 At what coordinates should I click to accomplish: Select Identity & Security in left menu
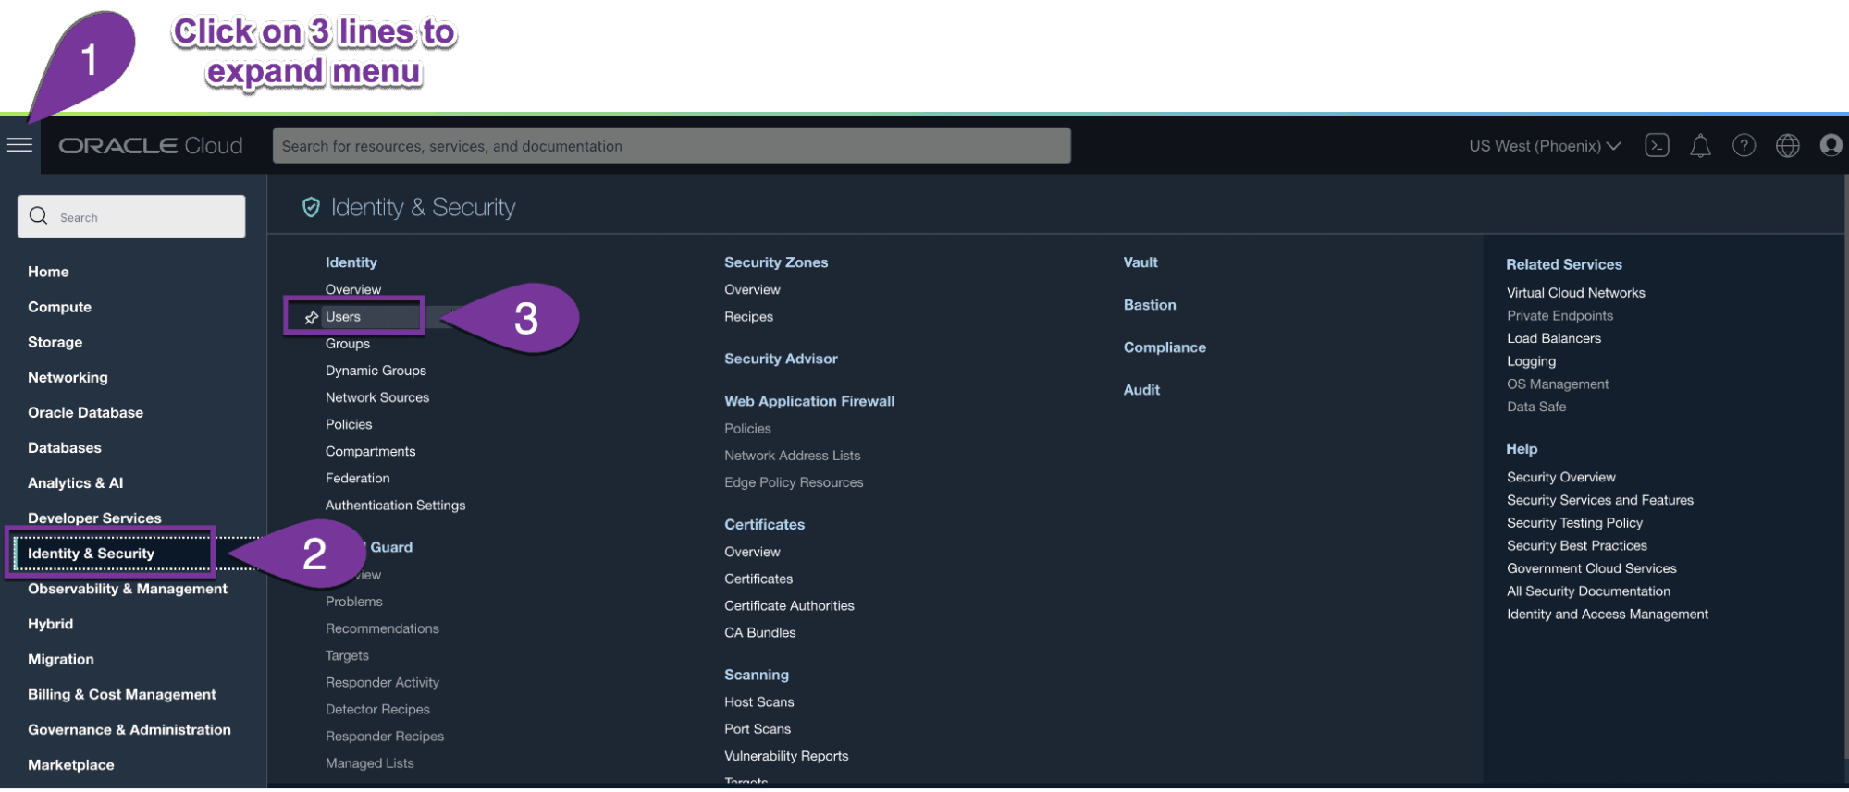pos(91,554)
